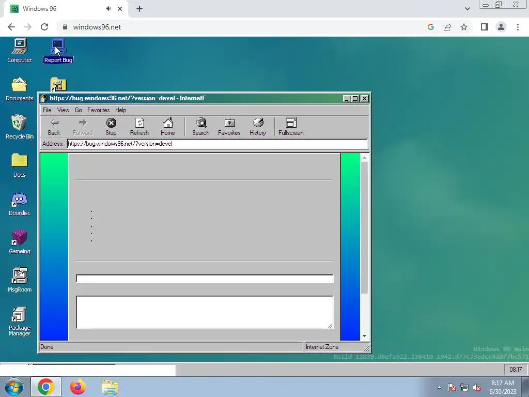Maximize the InternetE window
Image resolution: width=529 pixels, height=397 pixels.
pyautogui.click(x=355, y=99)
